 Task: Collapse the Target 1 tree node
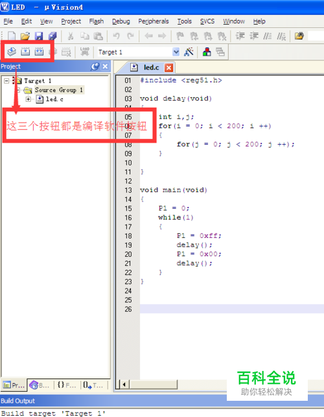coord(6,81)
